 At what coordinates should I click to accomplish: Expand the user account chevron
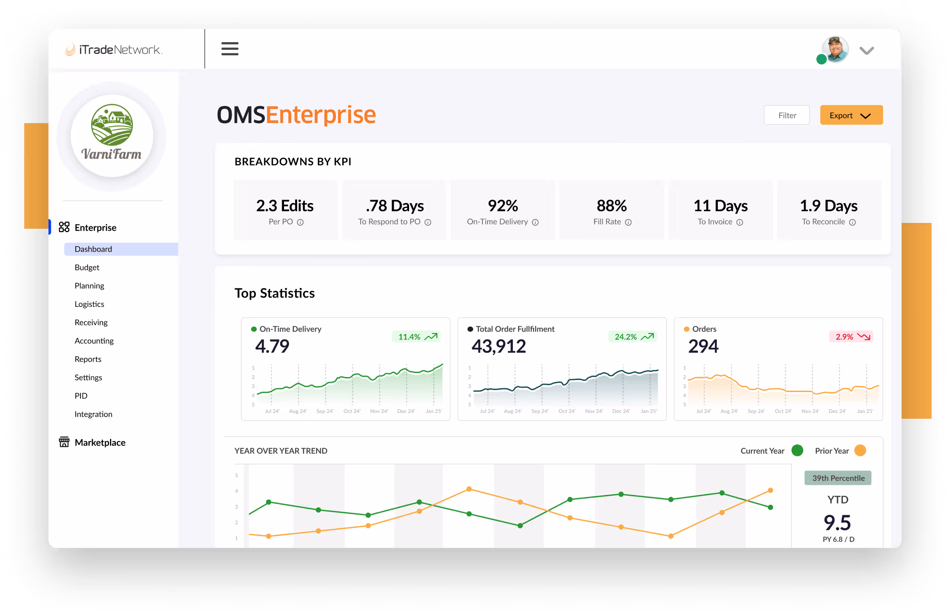[867, 50]
